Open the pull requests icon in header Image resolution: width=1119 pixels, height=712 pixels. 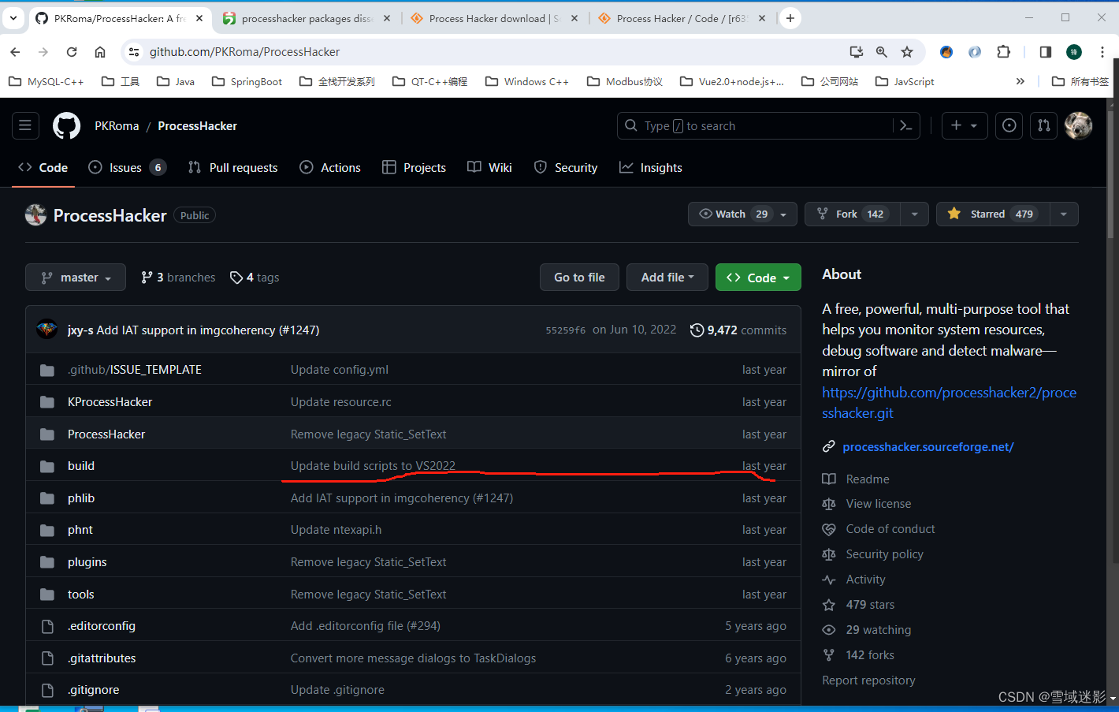[x=1043, y=125]
